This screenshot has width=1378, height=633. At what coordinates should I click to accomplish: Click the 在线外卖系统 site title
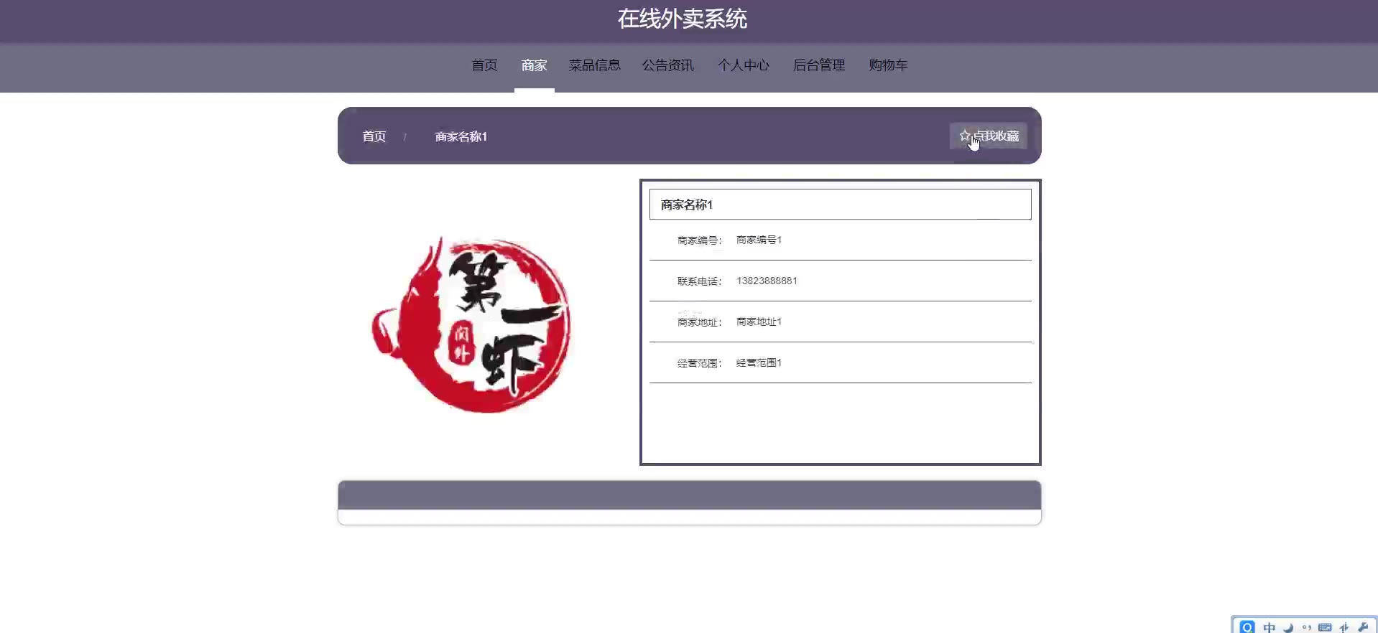pos(683,19)
